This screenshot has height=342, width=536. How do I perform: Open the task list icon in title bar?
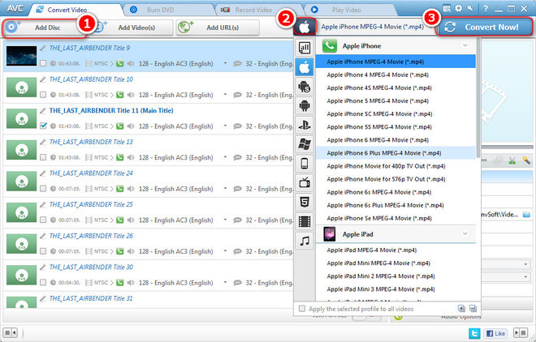447,9
